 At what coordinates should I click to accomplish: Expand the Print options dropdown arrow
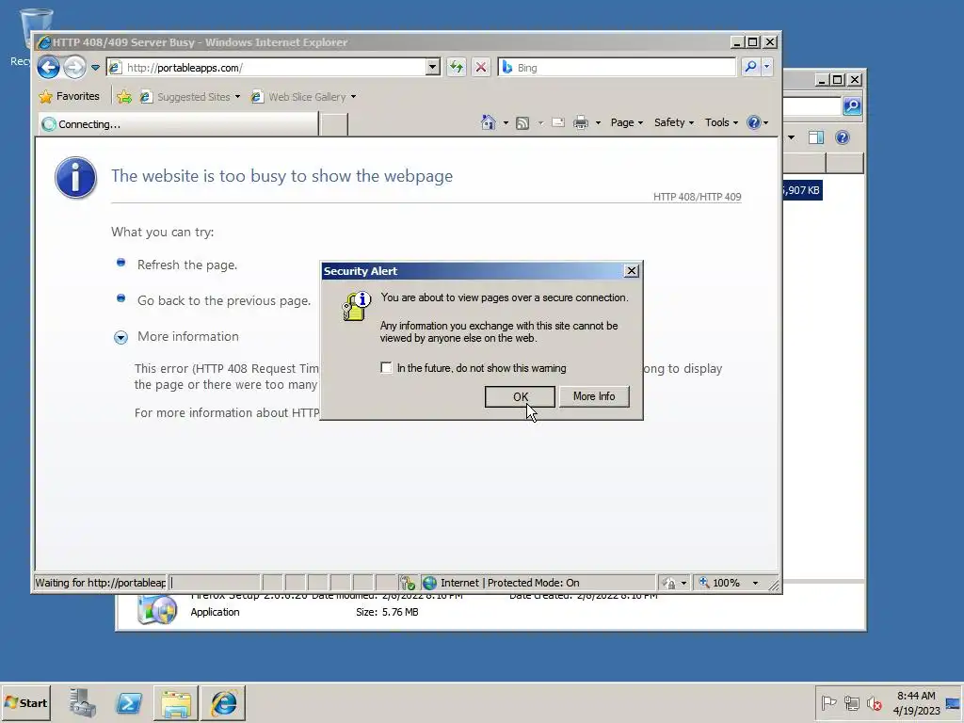pos(598,123)
